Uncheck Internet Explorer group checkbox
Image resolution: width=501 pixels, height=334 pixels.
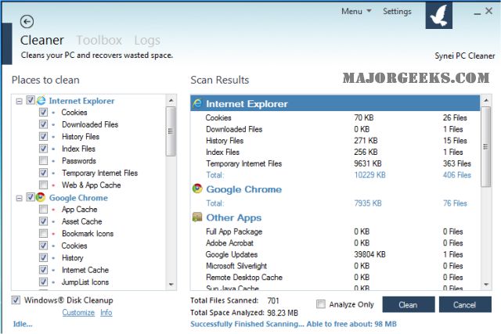pos(31,100)
